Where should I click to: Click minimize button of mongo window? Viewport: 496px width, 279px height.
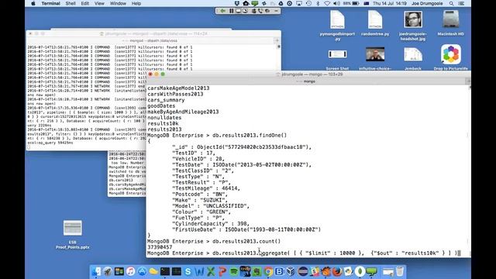(x=157, y=74)
